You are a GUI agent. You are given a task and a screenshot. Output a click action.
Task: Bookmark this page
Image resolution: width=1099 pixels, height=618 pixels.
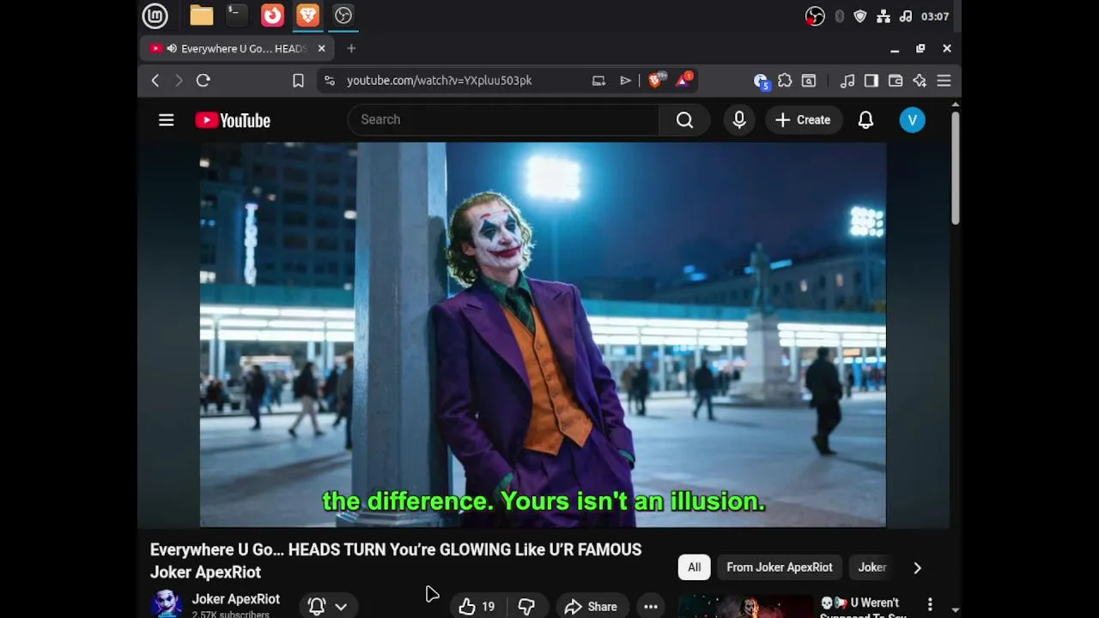(x=298, y=80)
